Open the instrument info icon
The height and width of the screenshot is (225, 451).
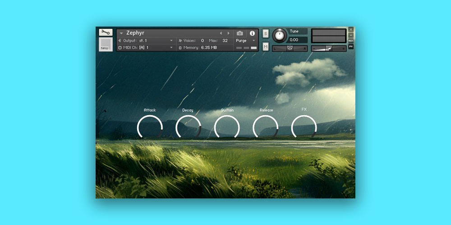[x=252, y=33]
